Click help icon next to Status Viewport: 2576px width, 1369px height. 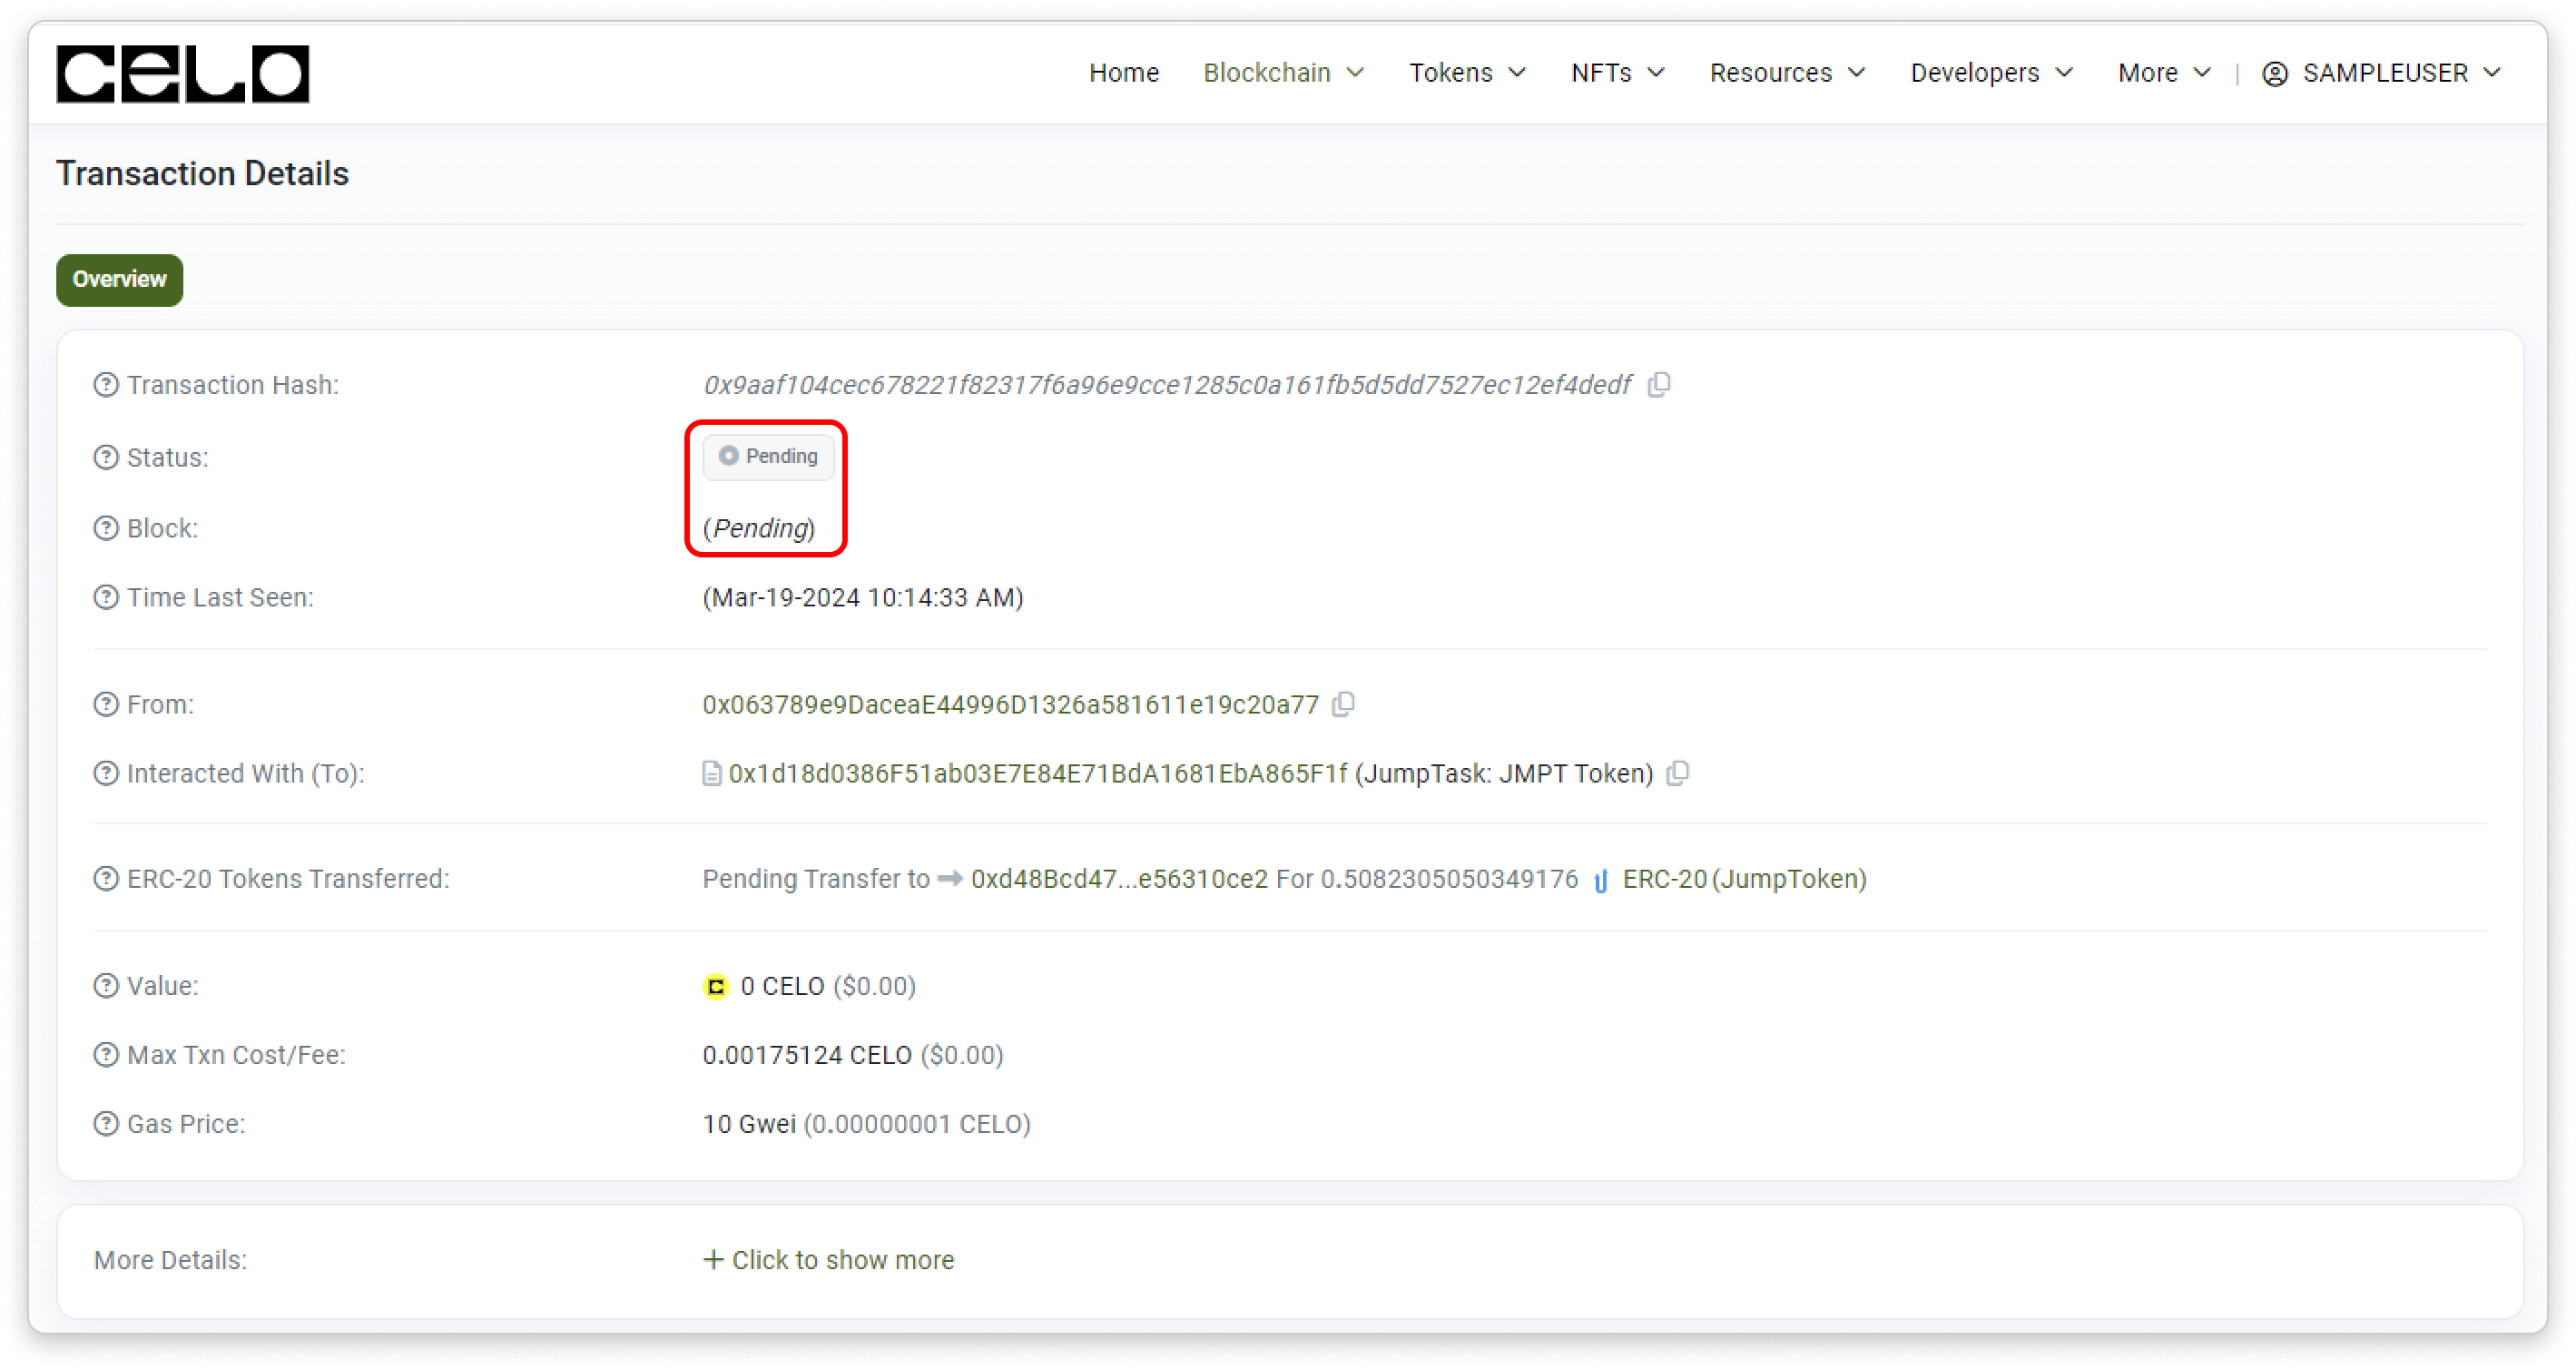pyautogui.click(x=106, y=458)
